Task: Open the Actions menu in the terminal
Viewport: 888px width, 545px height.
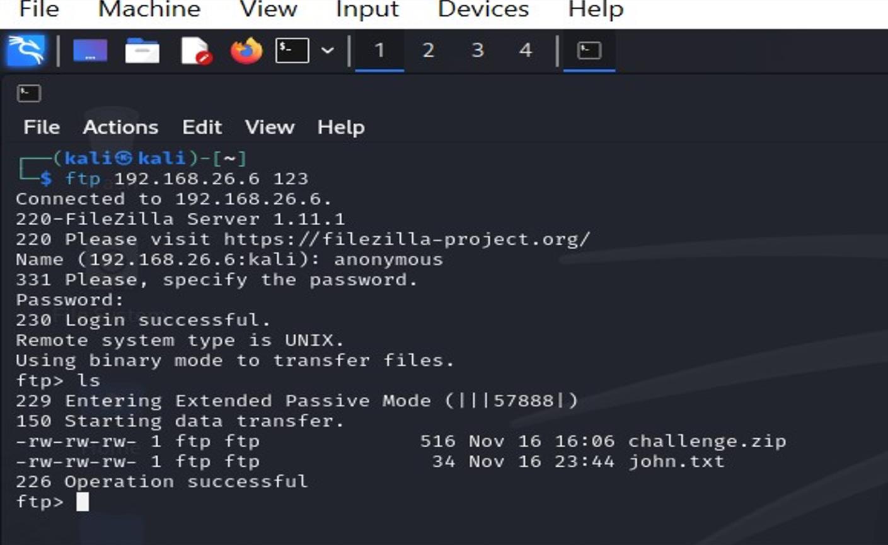Action: coord(120,127)
